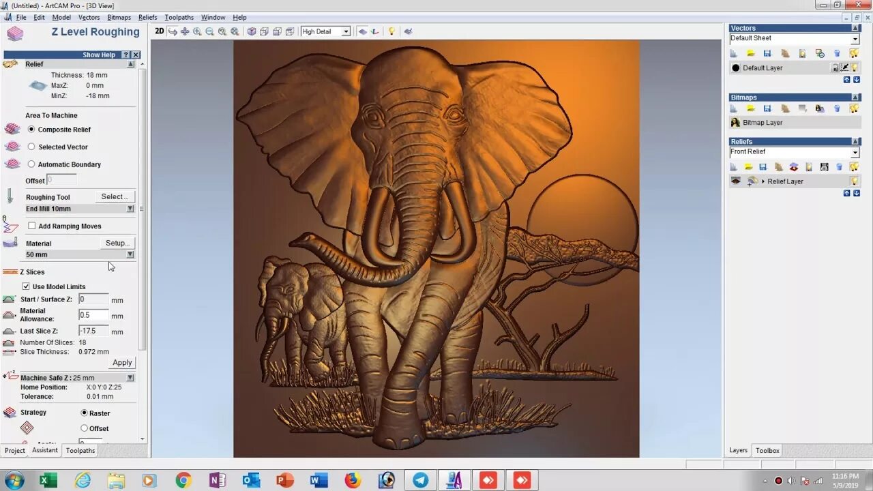Switch to the 2D view button

160,31
